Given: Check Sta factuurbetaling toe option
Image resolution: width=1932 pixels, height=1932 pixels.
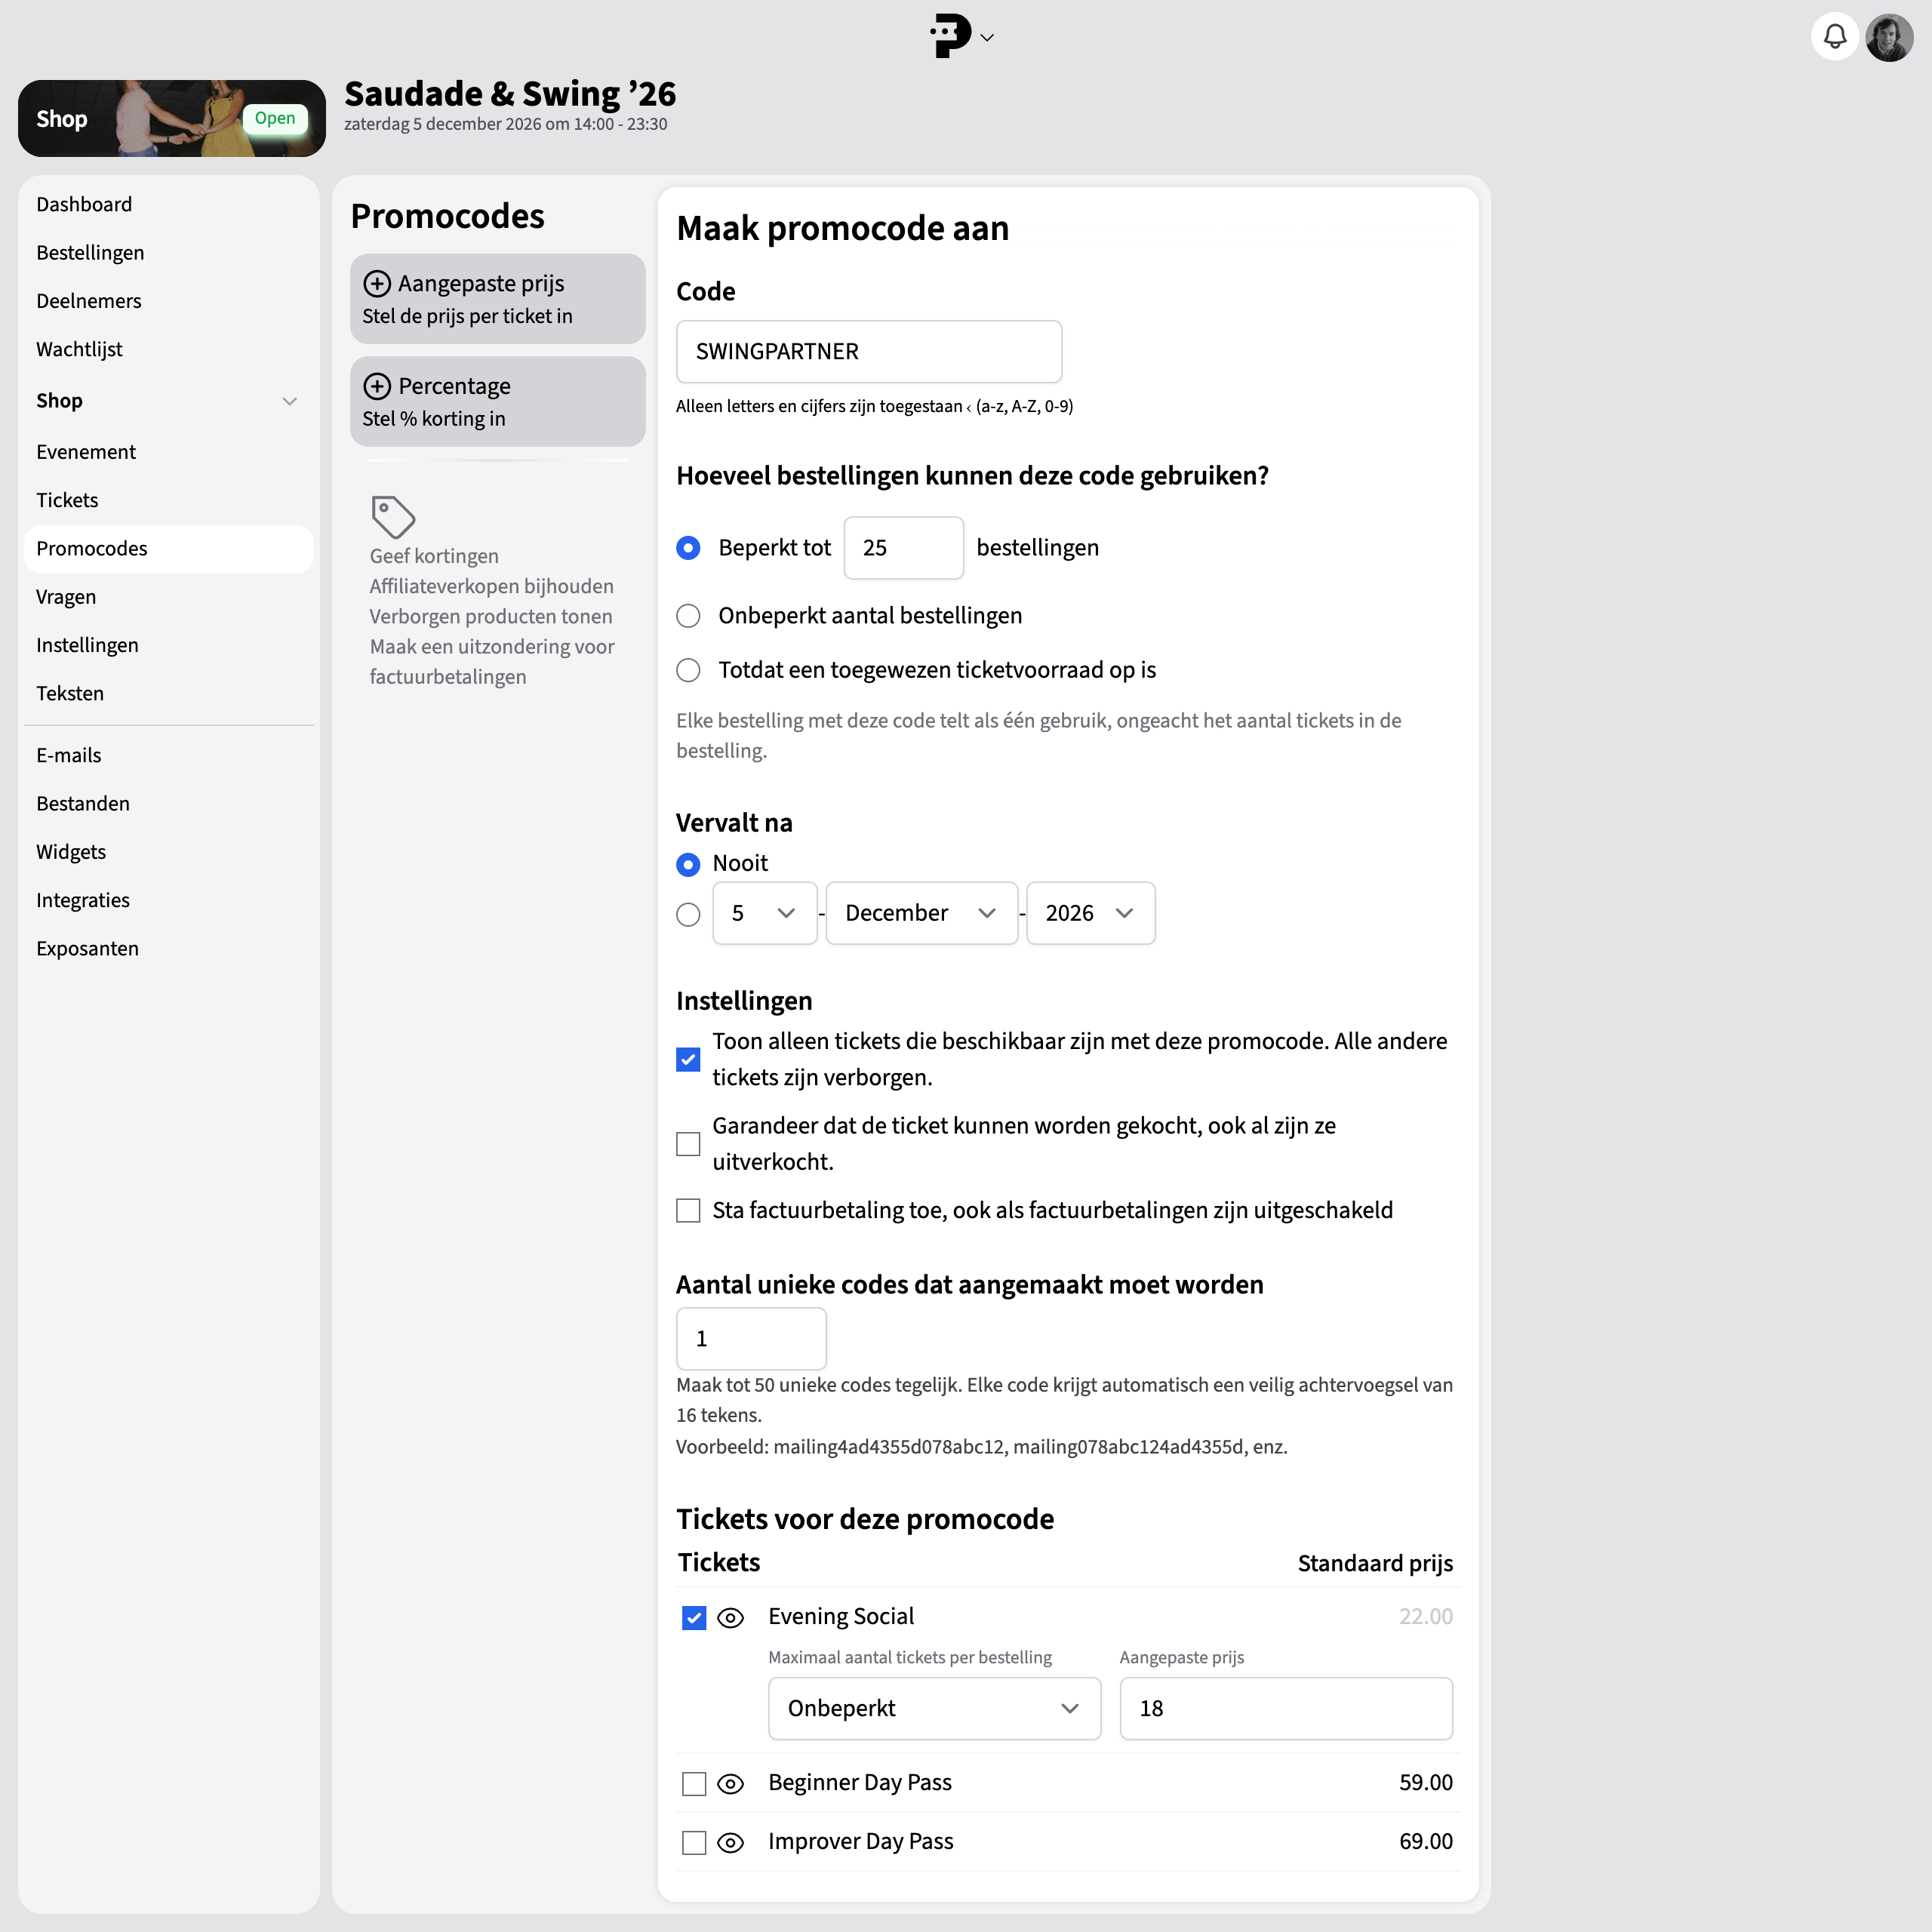Looking at the screenshot, I should coord(688,1211).
